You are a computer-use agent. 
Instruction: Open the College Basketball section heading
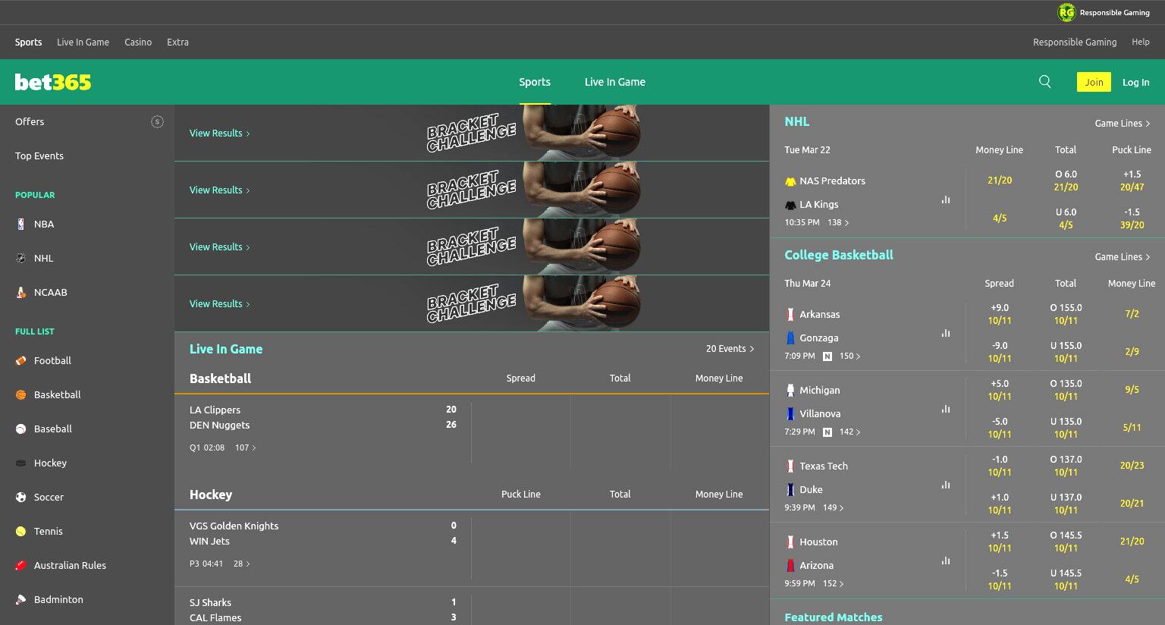pos(839,255)
